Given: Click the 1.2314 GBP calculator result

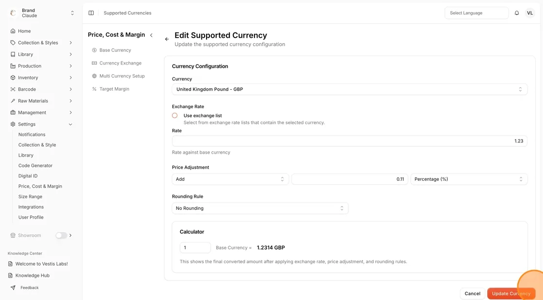Looking at the screenshot, I should tap(271, 248).
